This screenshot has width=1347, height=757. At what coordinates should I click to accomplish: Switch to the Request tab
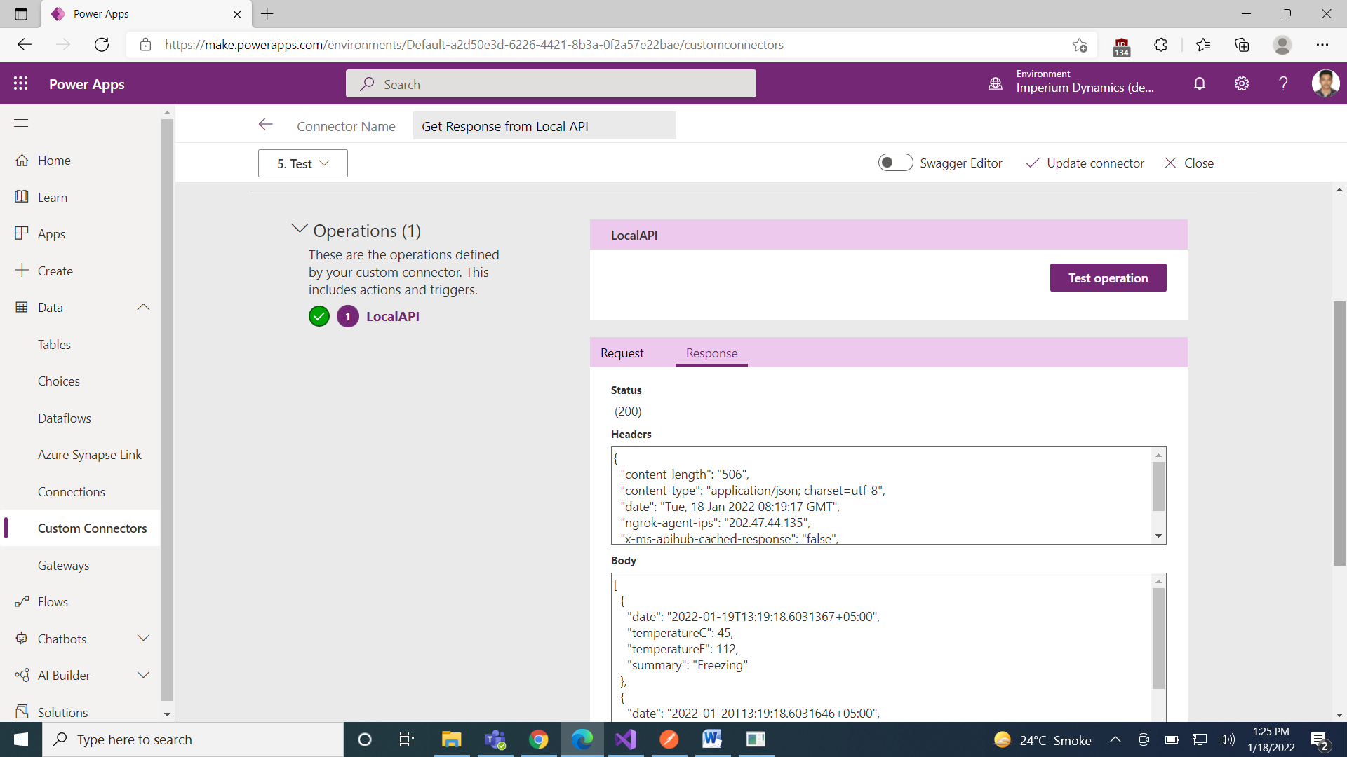coord(622,353)
